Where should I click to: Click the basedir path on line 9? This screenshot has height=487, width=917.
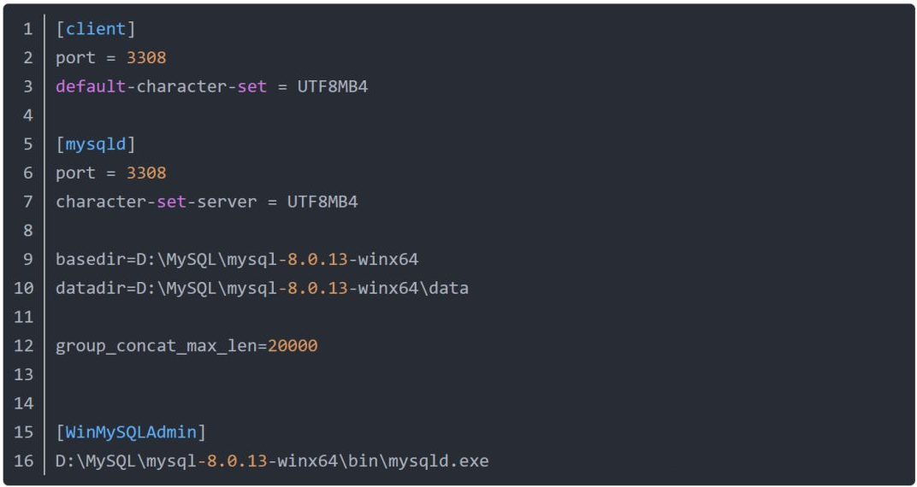coord(277,259)
